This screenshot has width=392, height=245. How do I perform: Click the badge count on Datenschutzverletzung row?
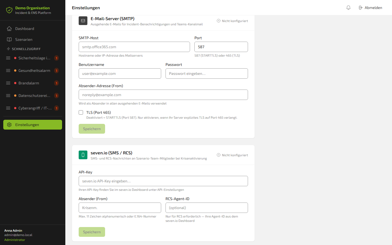(56, 96)
